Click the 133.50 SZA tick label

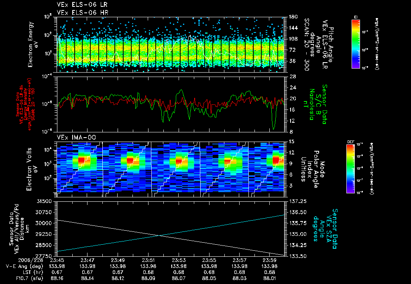298,256
